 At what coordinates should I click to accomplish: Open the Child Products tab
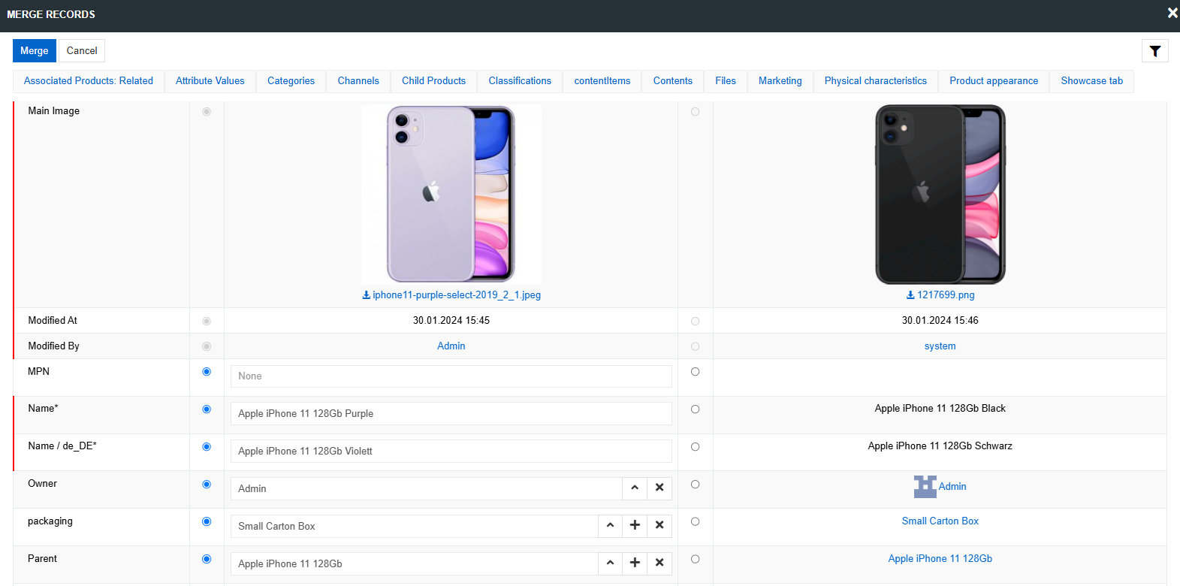(x=433, y=81)
